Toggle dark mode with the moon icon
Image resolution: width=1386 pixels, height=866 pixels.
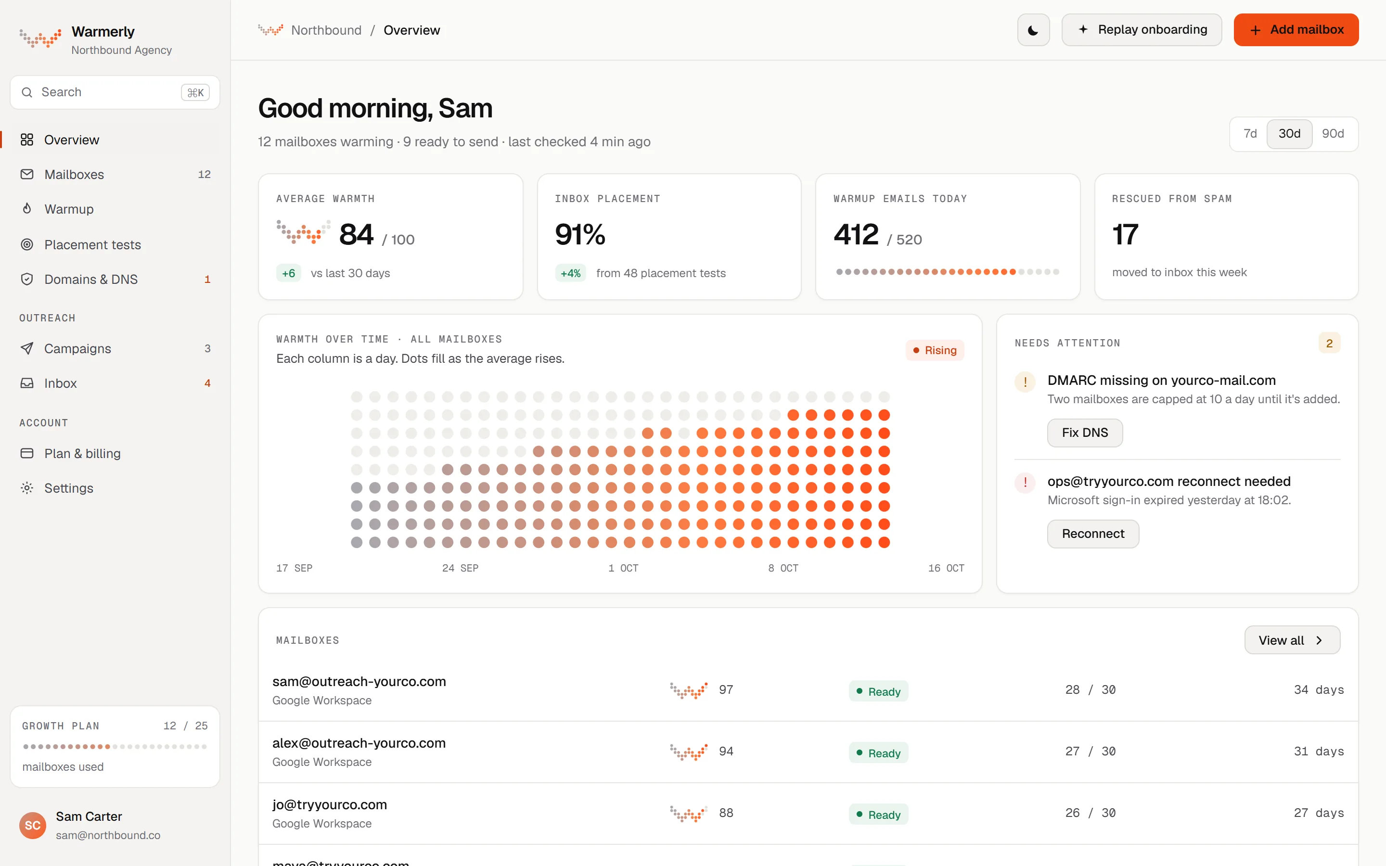point(1033,30)
